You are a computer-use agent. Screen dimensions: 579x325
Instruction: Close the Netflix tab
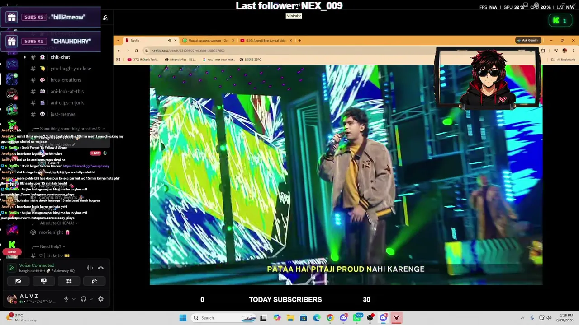pyautogui.click(x=176, y=41)
